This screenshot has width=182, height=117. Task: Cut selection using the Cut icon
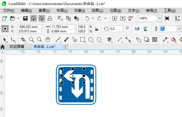click(x=60, y=18)
